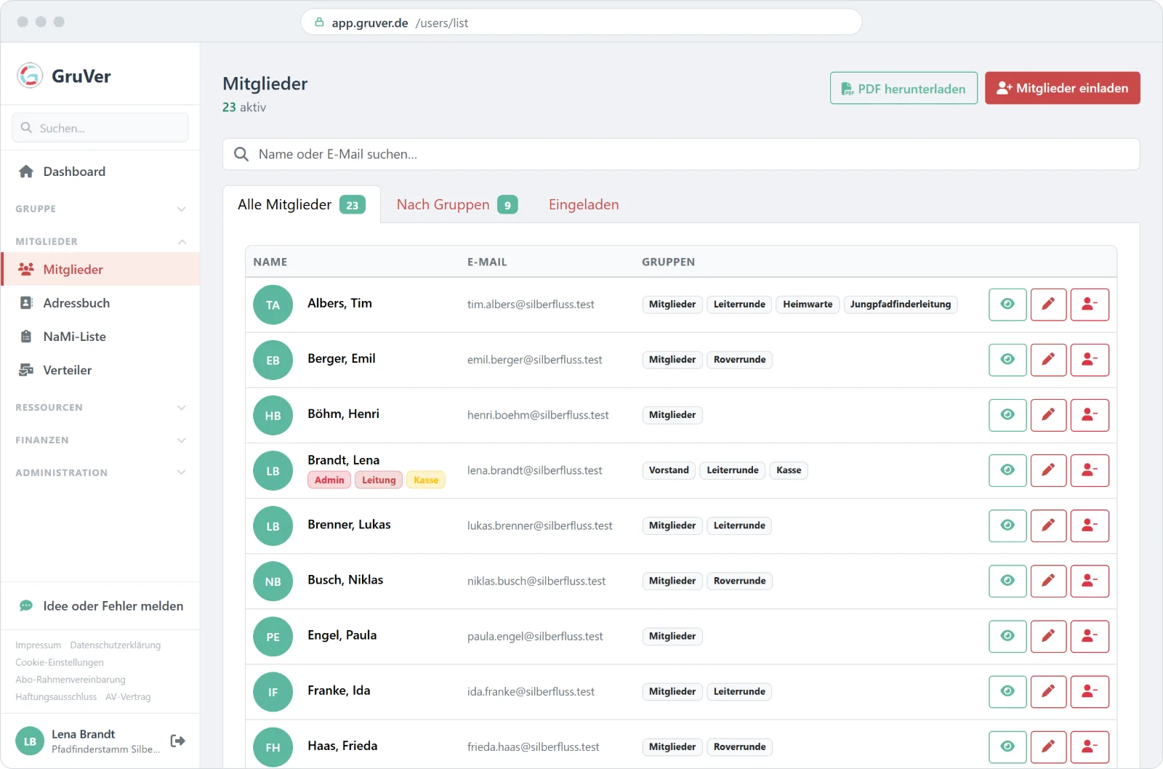The width and height of the screenshot is (1163, 769).
Task: Edit Engel, Paula with the pencil icon
Action: click(x=1048, y=636)
